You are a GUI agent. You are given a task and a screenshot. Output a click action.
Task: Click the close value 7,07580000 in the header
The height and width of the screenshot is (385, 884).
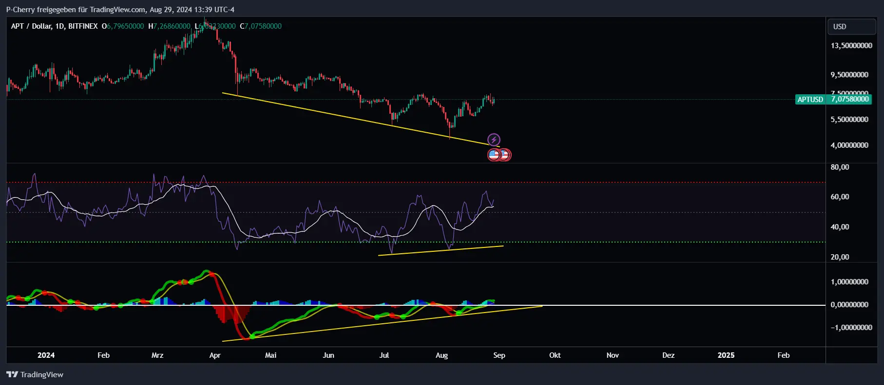pyautogui.click(x=263, y=26)
